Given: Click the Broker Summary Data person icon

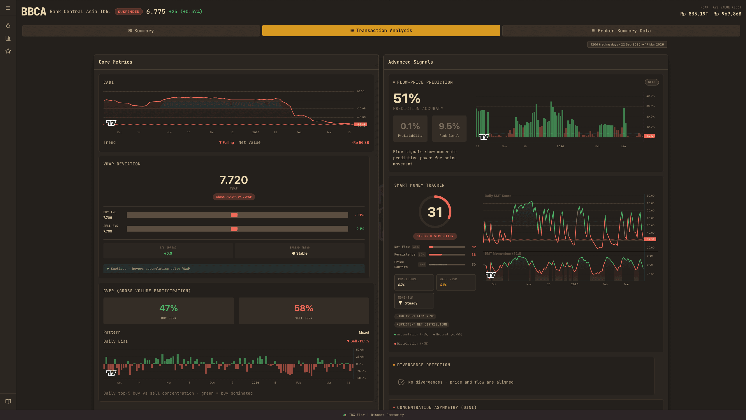Looking at the screenshot, I should click(x=593, y=30).
